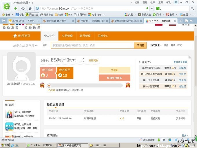
Task: Click the restore closed tab undo icon
Action: (191, 21)
